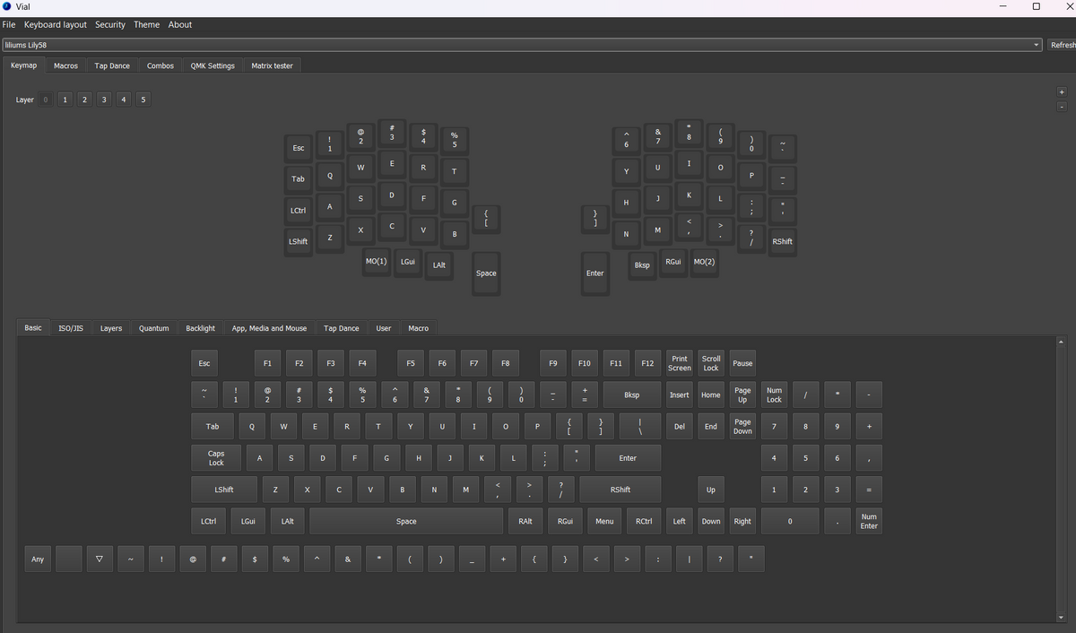The image size is (1076, 633).
Task: Click the Pause keycode
Action: click(742, 363)
